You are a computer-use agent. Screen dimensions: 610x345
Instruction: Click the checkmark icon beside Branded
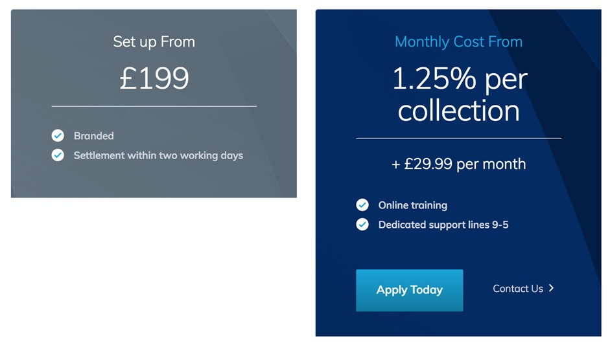[x=58, y=135]
